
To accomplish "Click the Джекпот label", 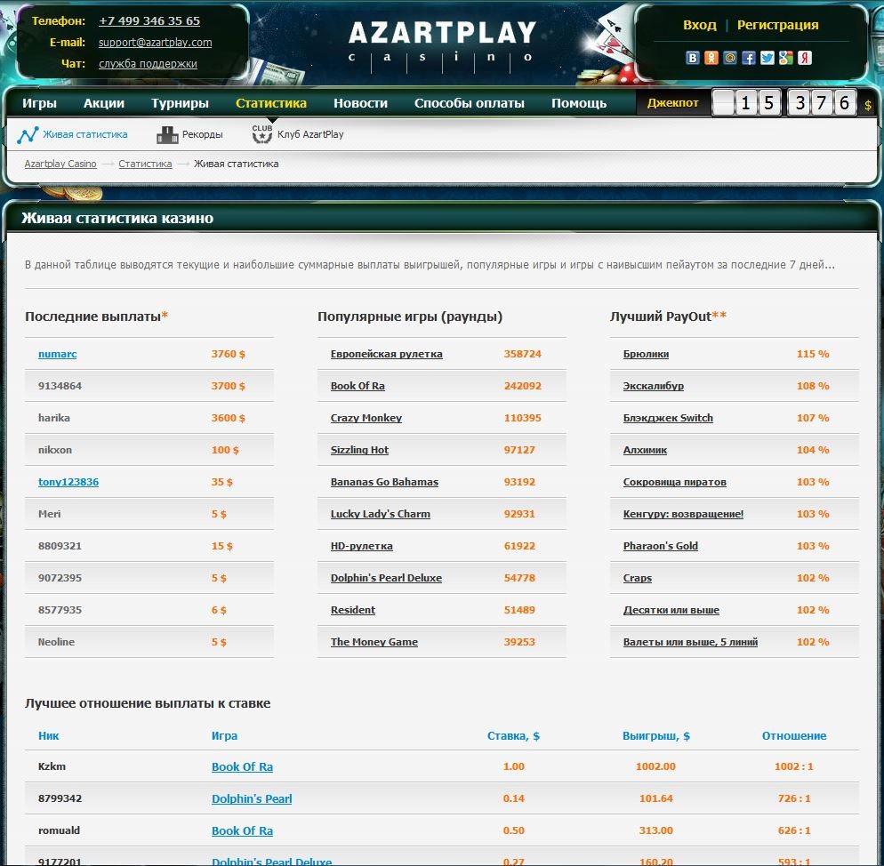I will click(672, 102).
